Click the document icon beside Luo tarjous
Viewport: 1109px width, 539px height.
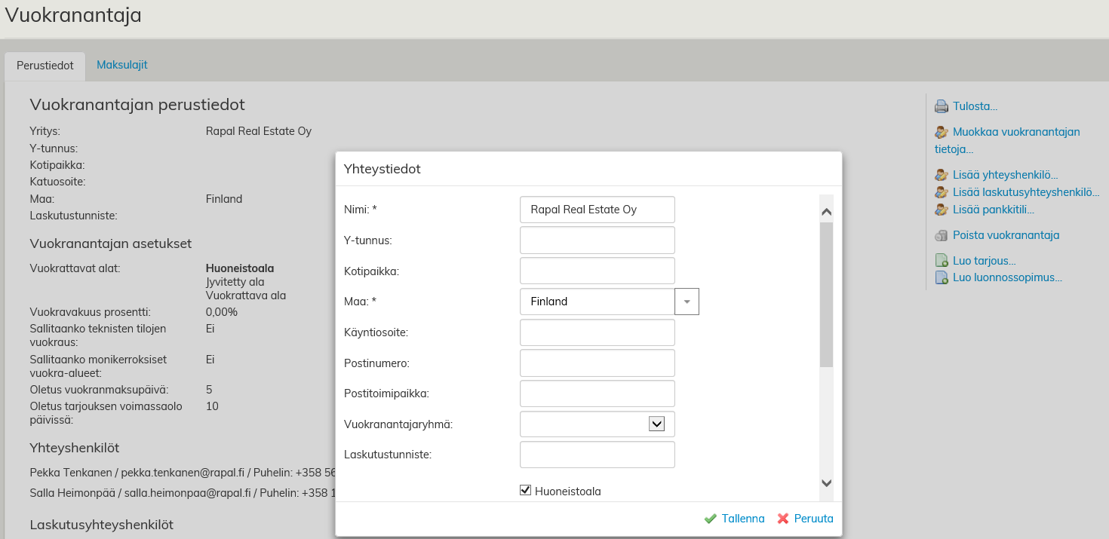pos(942,261)
